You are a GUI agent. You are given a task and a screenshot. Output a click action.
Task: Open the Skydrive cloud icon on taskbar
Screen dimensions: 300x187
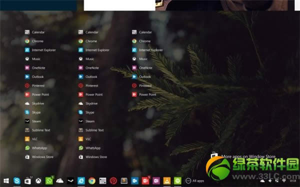point(59,180)
